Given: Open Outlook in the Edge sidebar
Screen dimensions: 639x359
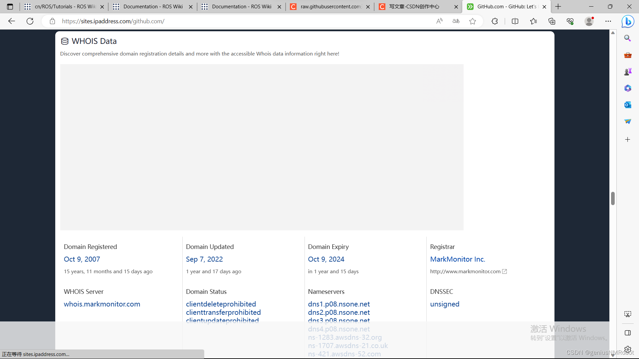Looking at the screenshot, I should coord(628,105).
